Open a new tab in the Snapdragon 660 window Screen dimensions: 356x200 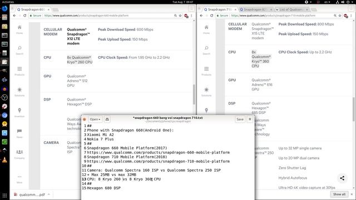point(56,10)
